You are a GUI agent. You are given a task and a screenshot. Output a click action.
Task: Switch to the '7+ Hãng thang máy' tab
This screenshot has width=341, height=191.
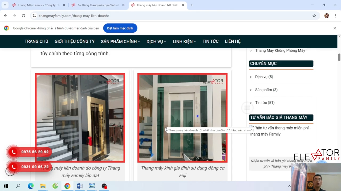pos(98,5)
